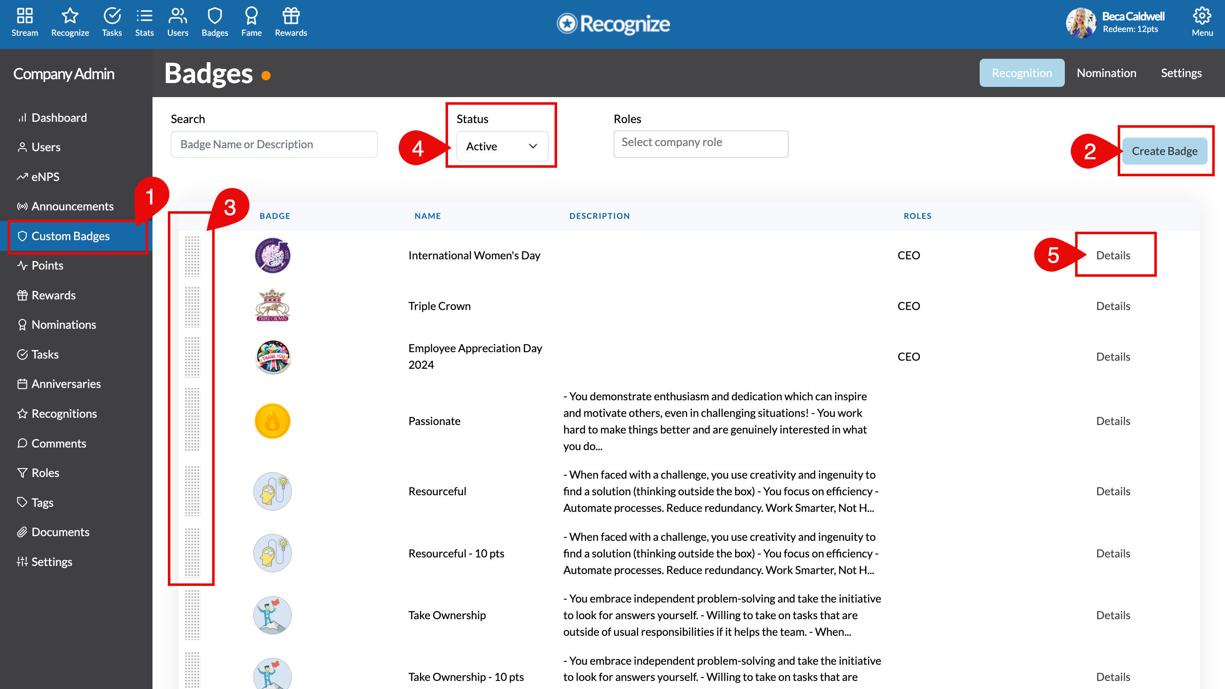Click the Recognize logo in header
The width and height of the screenshot is (1225, 689).
tap(613, 23)
